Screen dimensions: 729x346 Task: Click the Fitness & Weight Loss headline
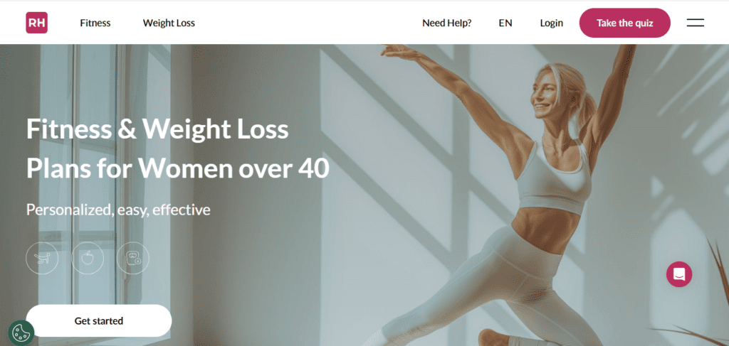(177, 149)
